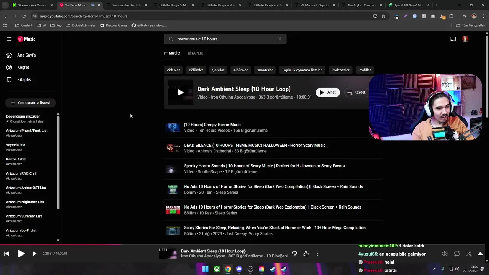Toggle shuffle mode
Screen dimensions: 489x275
coord(469,254)
